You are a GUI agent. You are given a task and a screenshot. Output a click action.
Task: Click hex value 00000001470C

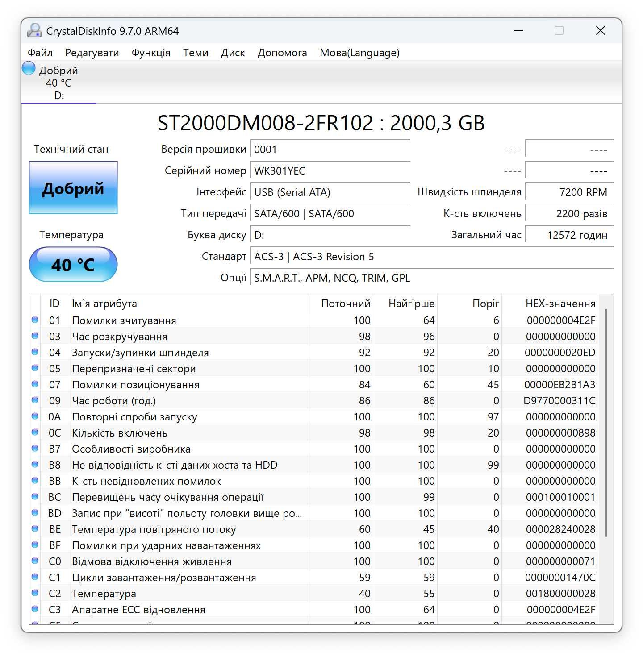click(560, 577)
